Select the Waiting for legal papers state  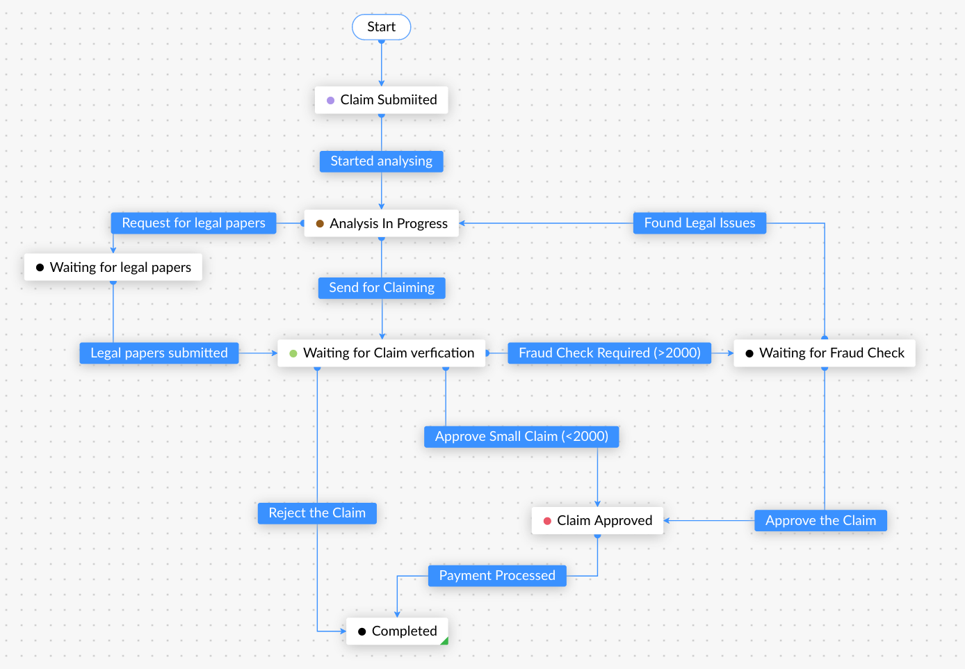[113, 267]
